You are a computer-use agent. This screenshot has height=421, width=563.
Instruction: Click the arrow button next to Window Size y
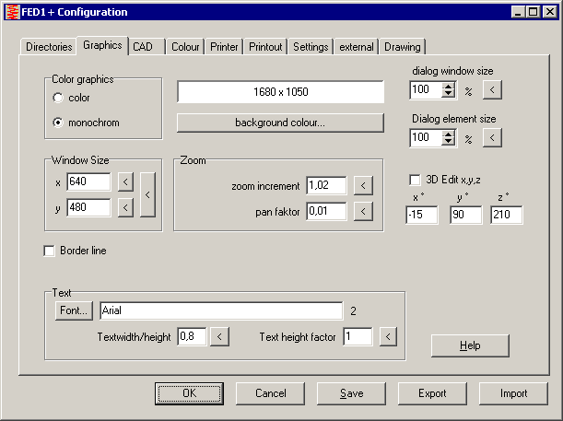(126, 207)
